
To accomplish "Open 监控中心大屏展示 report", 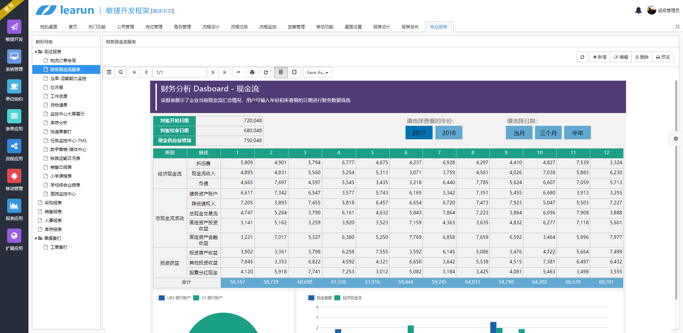I will (67, 114).
